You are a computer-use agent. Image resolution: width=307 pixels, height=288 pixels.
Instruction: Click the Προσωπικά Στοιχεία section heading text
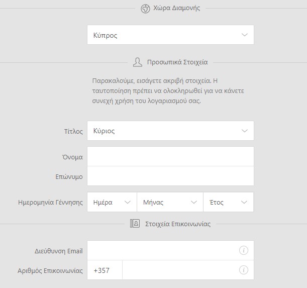click(177, 62)
